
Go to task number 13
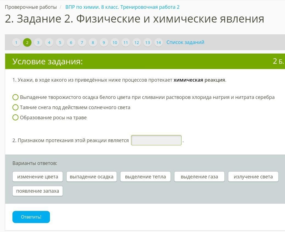click(x=148, y=43)
